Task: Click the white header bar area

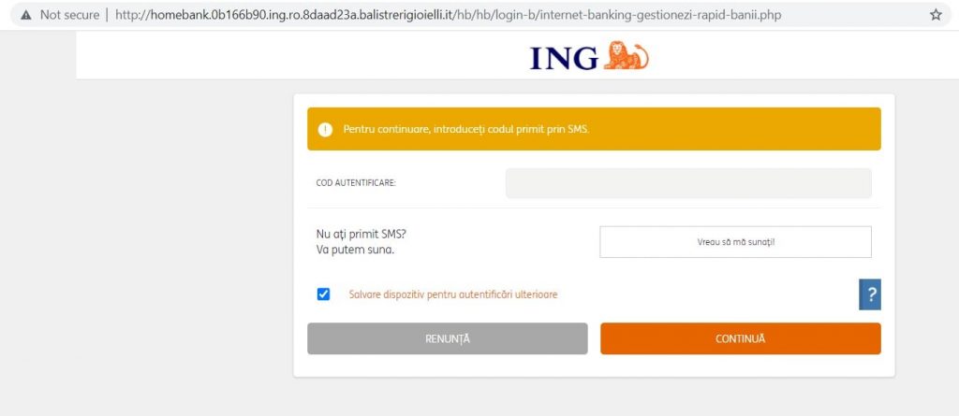Action: coord(517,55)
